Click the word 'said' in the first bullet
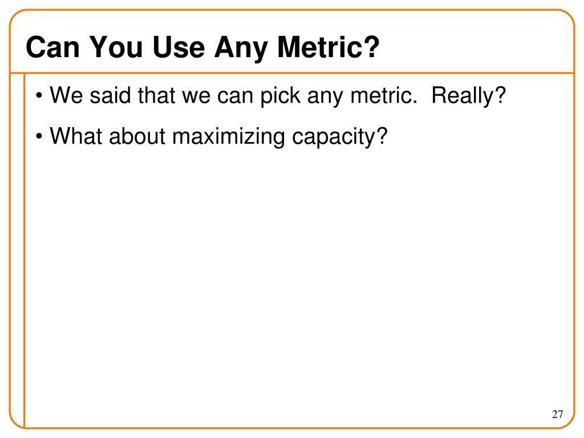The image size is (584, 438). tap(110, 95)
